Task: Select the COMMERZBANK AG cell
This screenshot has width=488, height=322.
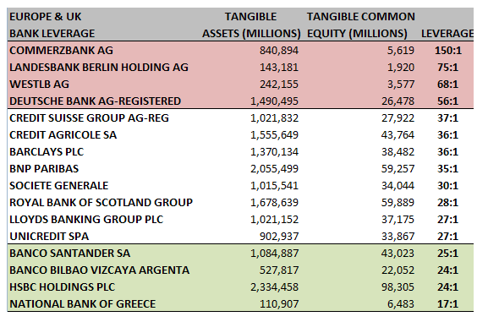Action: (x=61, y=51)
